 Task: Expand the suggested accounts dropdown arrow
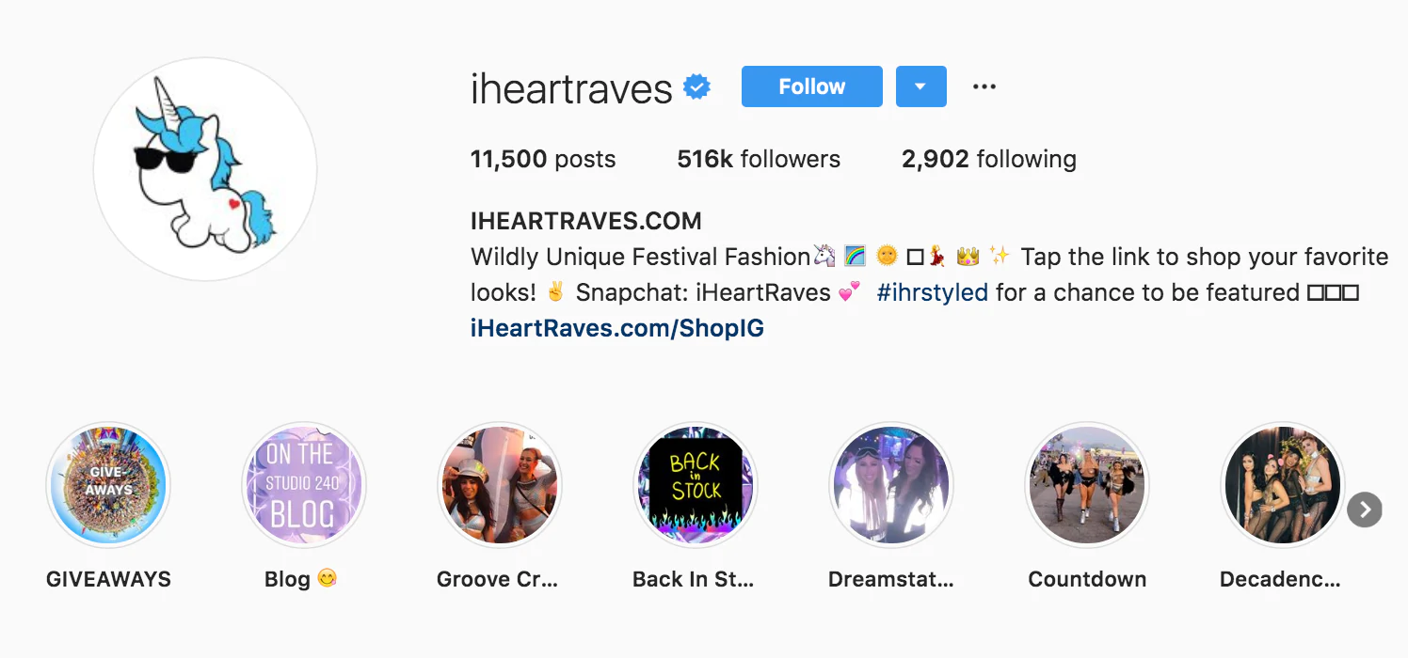point(920,86)
